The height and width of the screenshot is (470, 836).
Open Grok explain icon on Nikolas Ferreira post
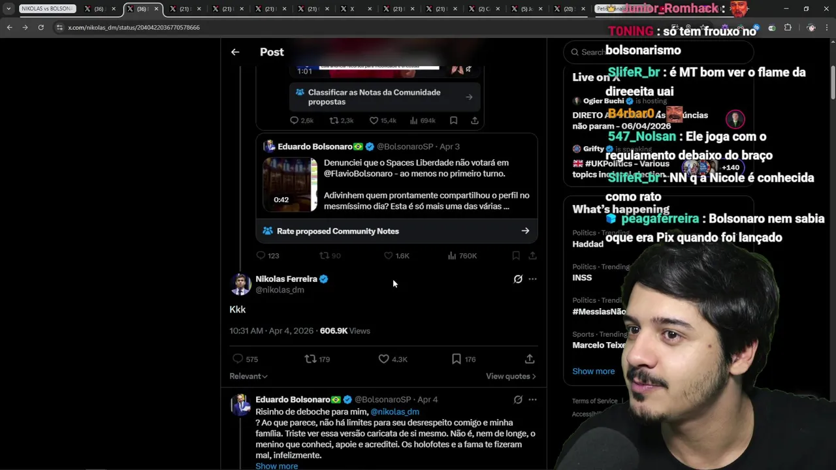(518, 279)
